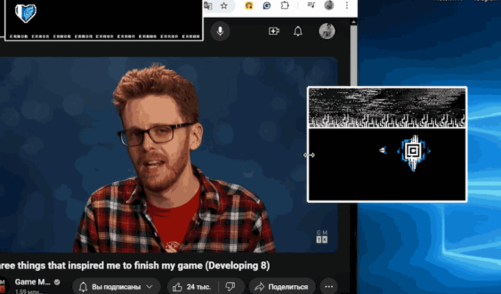Click the small white ship sprite in game window

pyautogui.click(x=383, y=150)
